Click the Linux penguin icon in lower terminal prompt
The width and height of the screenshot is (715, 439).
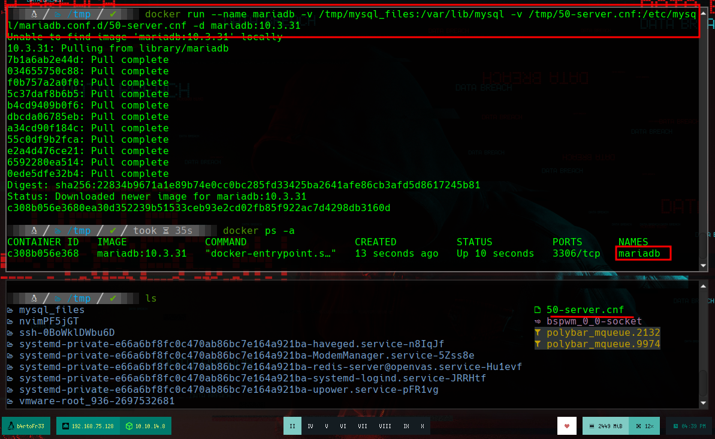(x=34, y=299)
